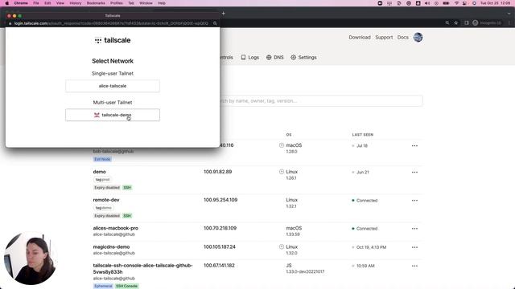
Task: Open the Chrome menu in menu bar
Action: point(21,3)
